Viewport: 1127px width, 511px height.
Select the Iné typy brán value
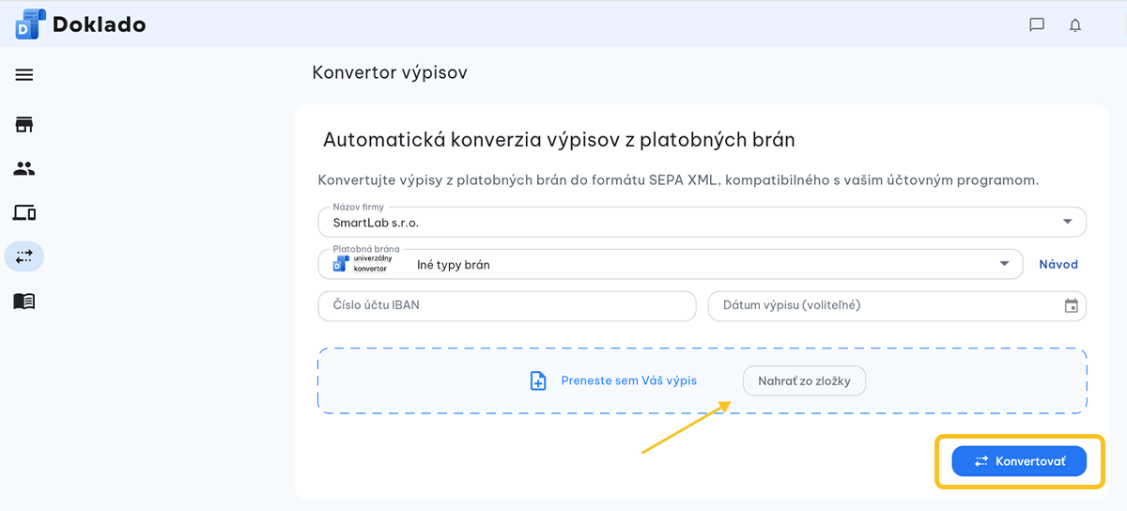click(454, 265)
